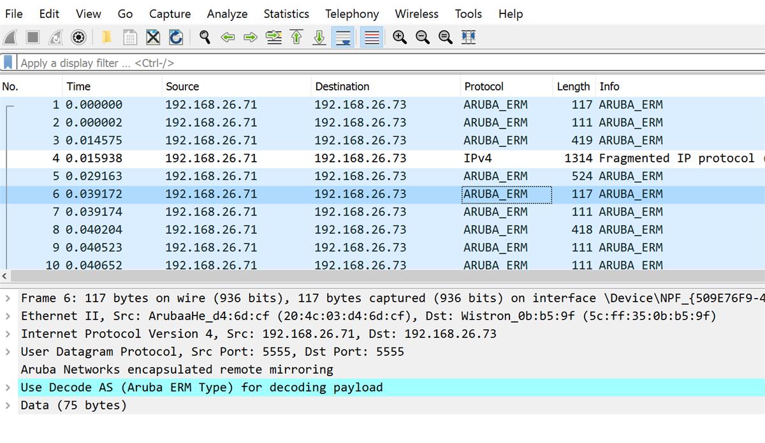This screenshot has width=765, height=443.
Task: Toggle the display filter bookmark icon
Action: point(8,62)
